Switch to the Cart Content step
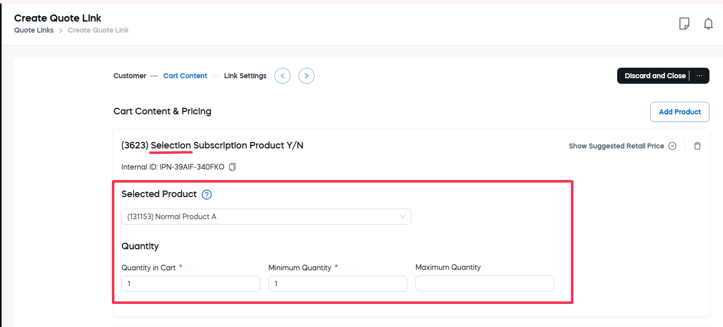The height and width of the screenshot is (327, 723). coord(185,76)
